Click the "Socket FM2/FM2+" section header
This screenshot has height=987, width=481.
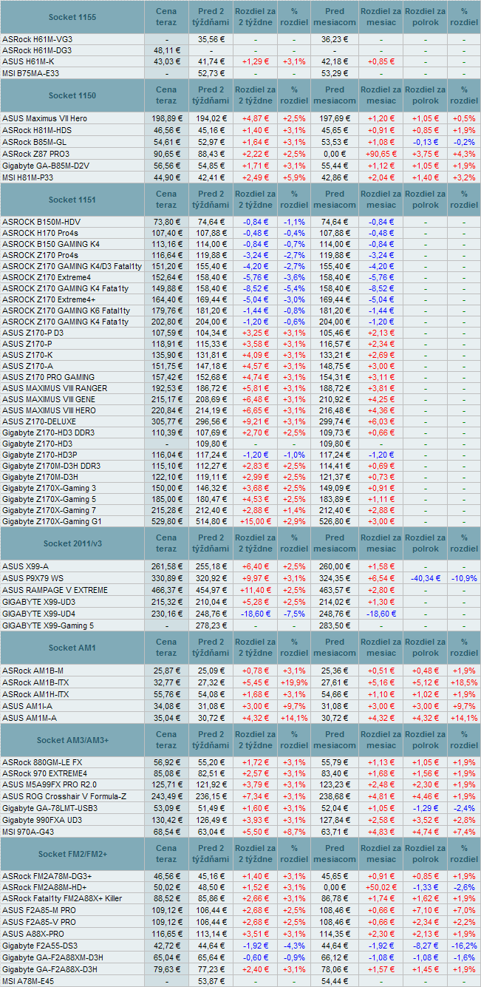pos(72,855)
